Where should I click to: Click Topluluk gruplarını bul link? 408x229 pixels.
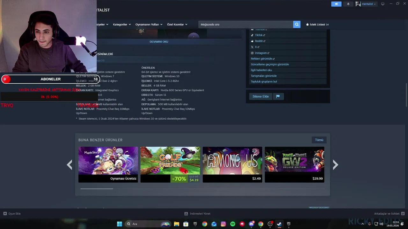pyautogui.click(x=264, y=82)
